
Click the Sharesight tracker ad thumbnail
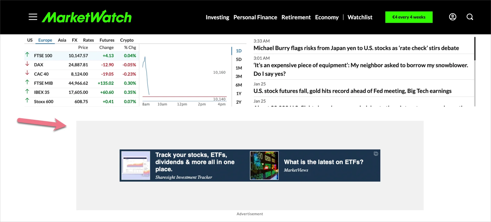click(136, 166)
